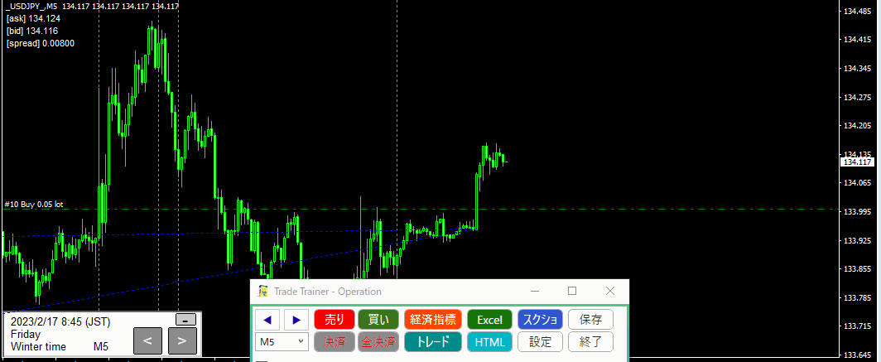Click the 終了 exit button
This screenshot has width=881, height=362.
tap(590, 341)
